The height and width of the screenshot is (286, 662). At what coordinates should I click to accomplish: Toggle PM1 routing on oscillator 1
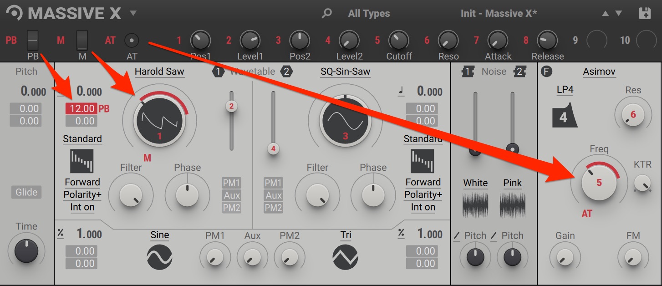tap(231, 183)
